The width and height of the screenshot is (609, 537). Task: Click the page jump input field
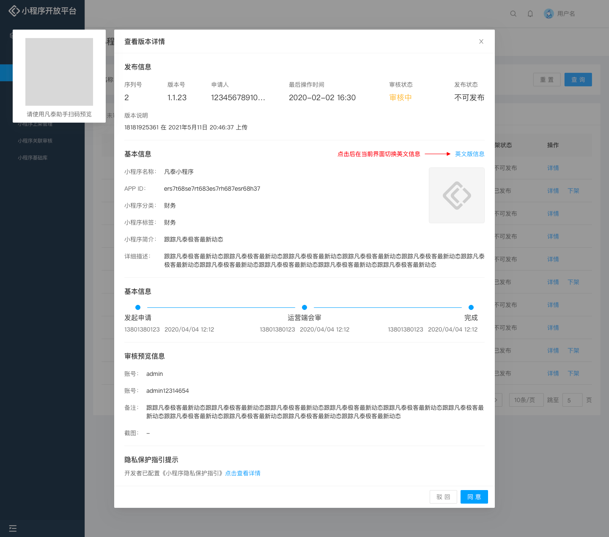click(x=572, y=400)
